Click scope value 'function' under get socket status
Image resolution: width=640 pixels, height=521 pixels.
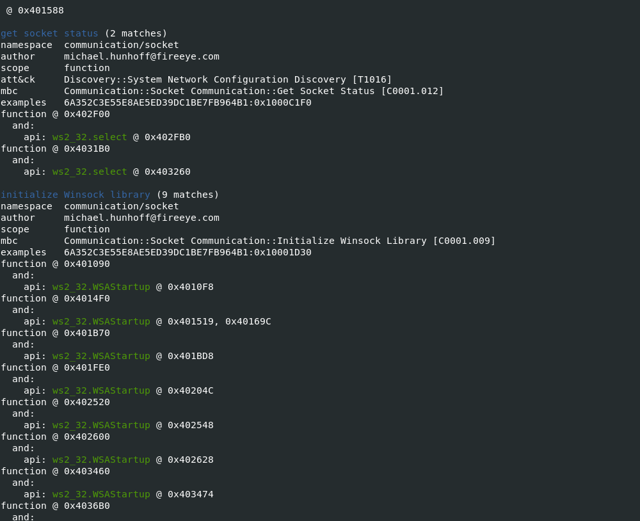(x=87, y=68)
